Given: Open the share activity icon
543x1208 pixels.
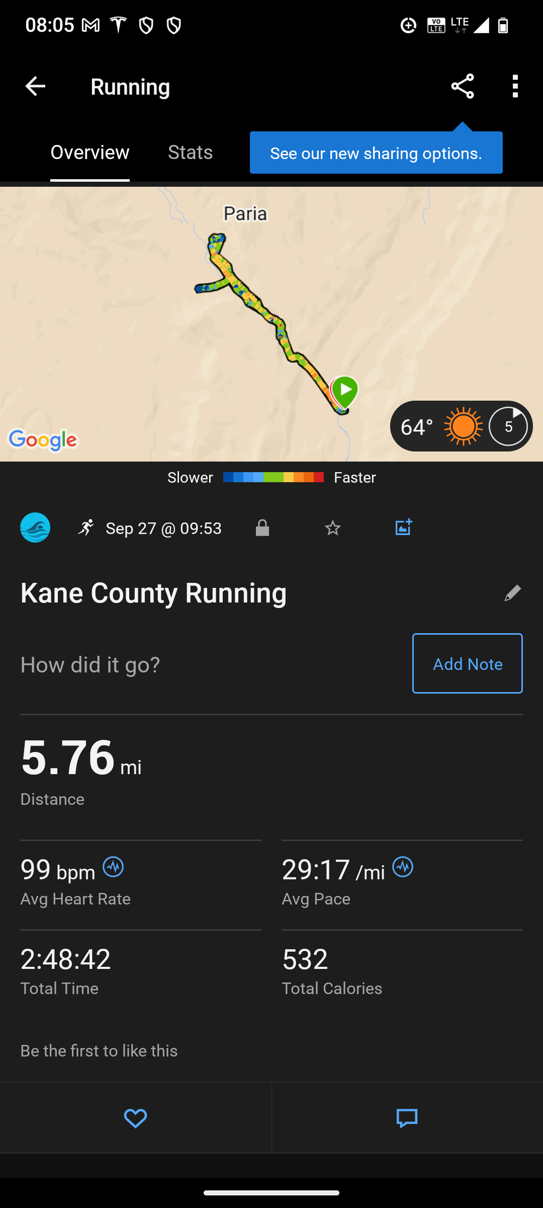Looking at the screenshot, I should tap(463, 87).
